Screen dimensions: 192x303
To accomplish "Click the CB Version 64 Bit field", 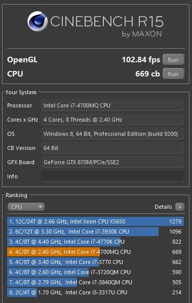I will point(112,148).
